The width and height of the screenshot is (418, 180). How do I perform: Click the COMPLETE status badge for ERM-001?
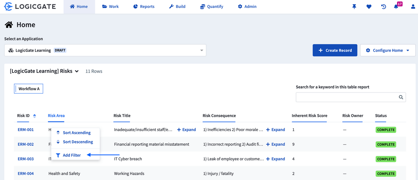click(386, 130)
